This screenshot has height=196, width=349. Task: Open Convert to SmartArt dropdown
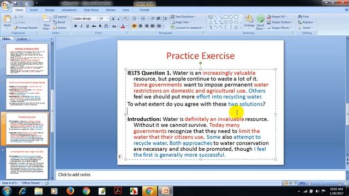coord(188,28)
